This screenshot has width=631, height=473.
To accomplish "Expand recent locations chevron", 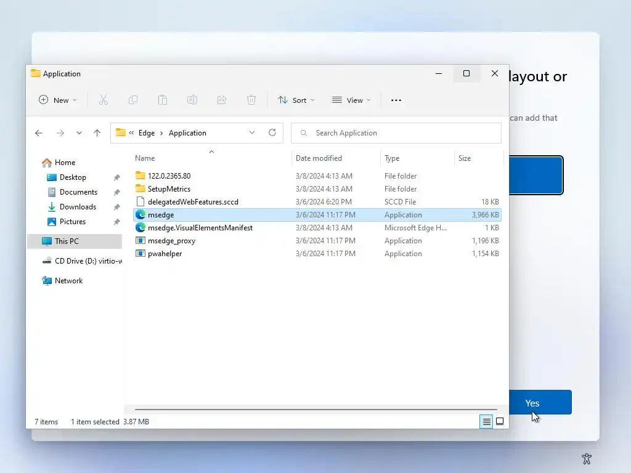I will click(79, 133).
